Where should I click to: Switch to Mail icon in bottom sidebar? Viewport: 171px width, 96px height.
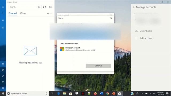3,64
